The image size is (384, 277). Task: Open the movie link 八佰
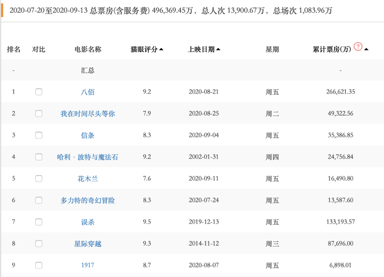pos(88,92)
